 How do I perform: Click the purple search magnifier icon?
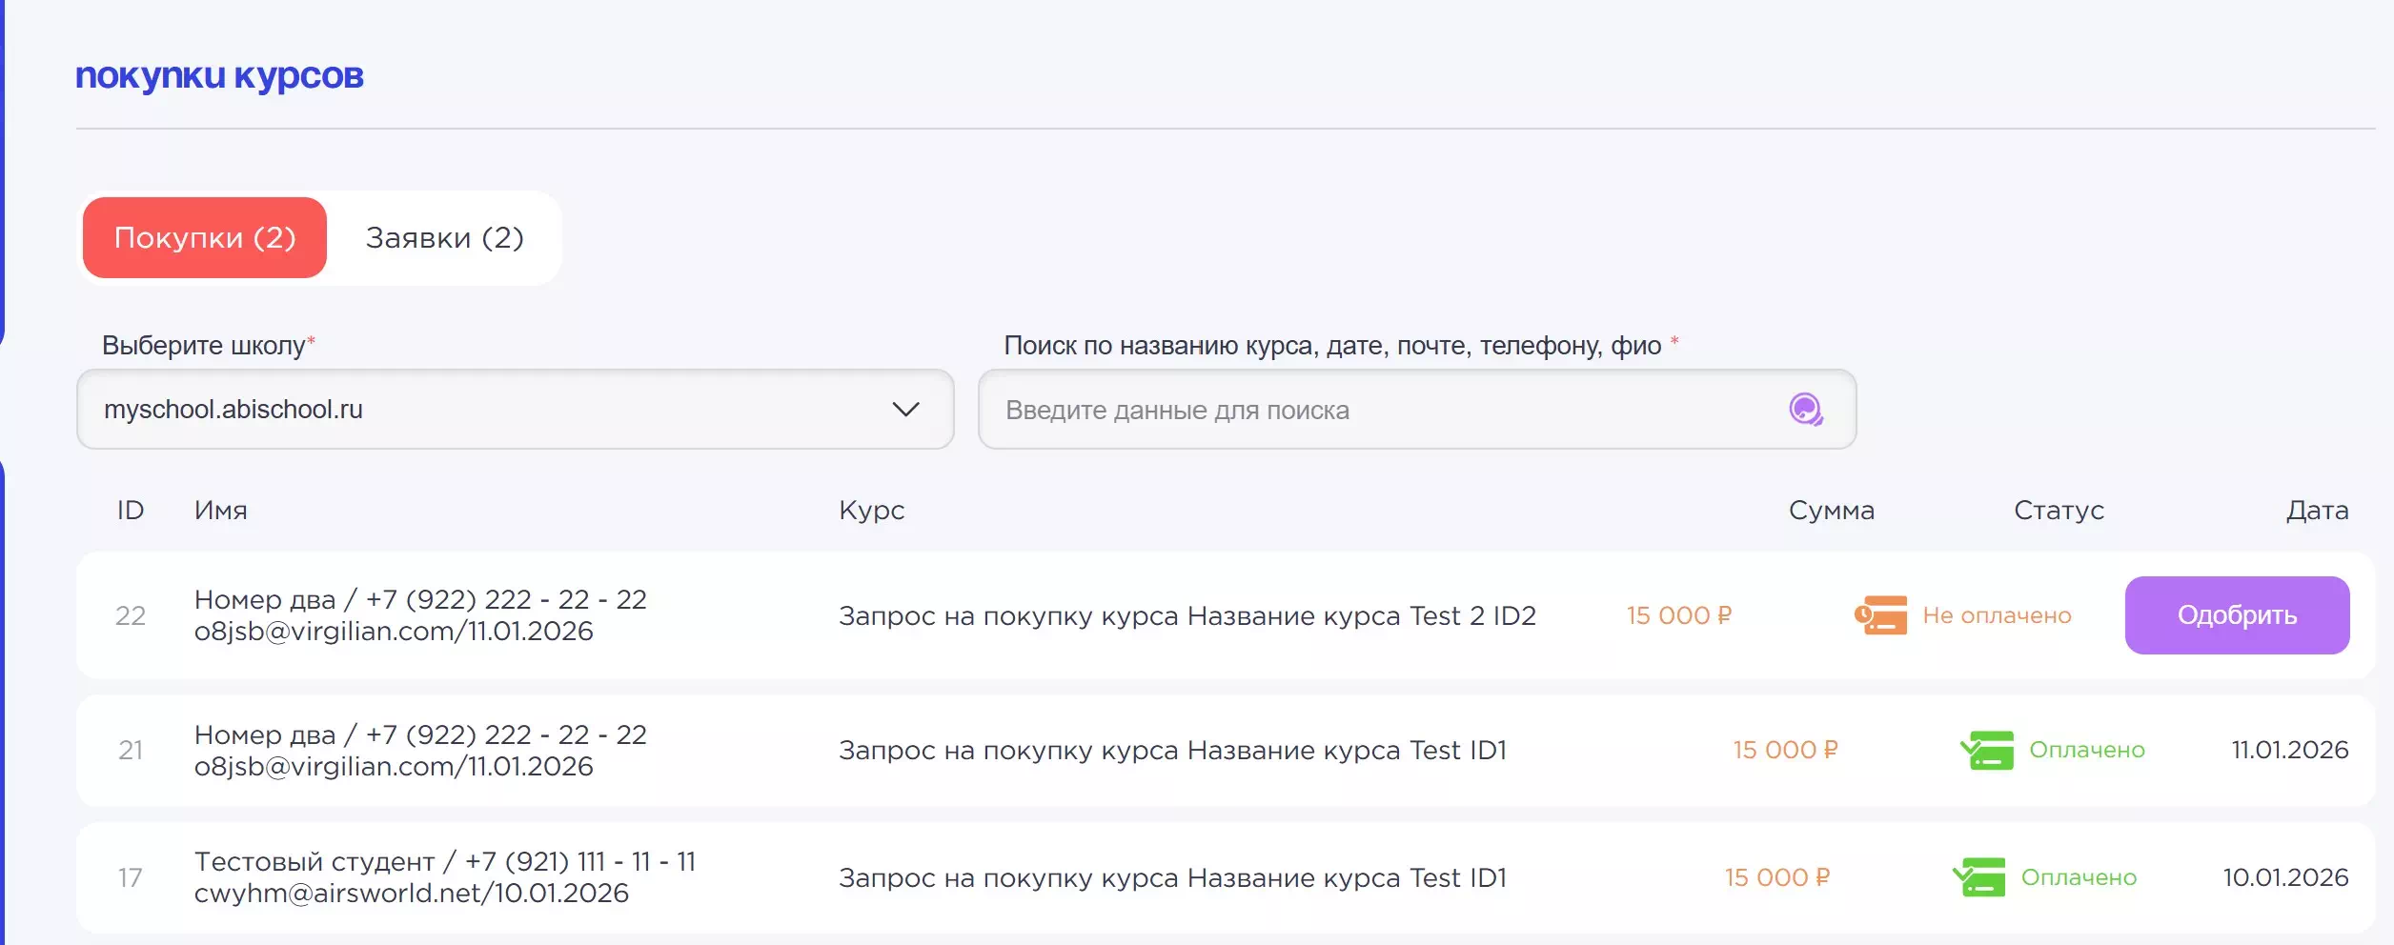pyautogui.click(x=1805, y=410)
